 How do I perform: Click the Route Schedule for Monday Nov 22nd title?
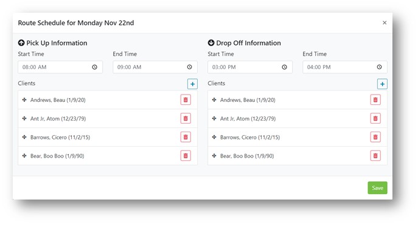pyautogui.click(x=76, y=23)
